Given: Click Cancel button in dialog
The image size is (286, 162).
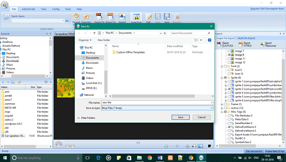Looking at the screenshot, I should (x=202, y=117).
